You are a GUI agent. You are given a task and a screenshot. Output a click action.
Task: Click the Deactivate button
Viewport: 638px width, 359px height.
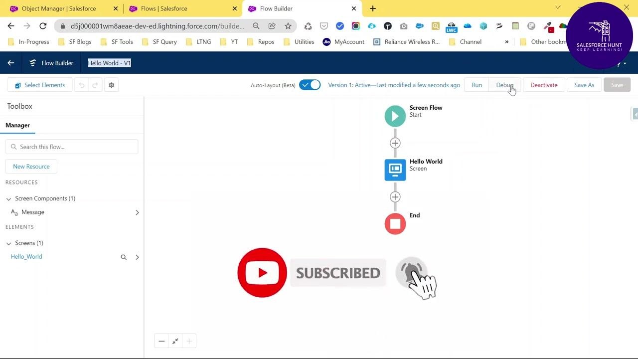pyautogui.click(x=544, y=85)
